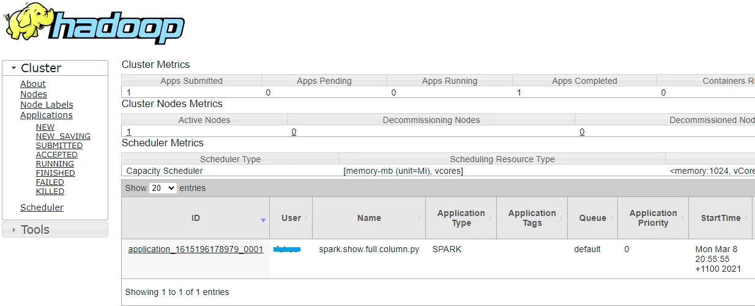Sort table by Queue column

[x=592, y=218]
